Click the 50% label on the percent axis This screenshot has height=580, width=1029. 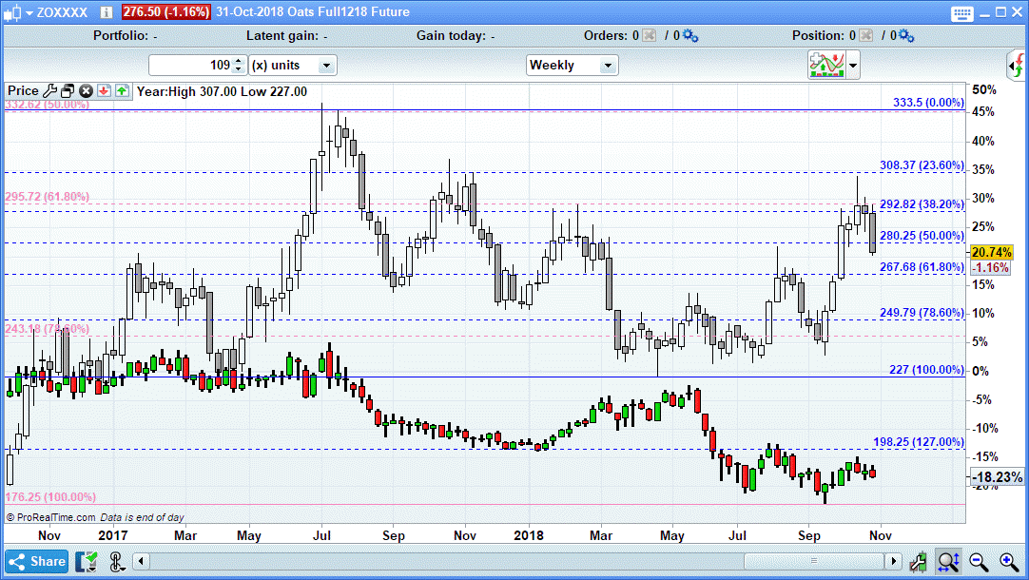click(x=984, y=90)
